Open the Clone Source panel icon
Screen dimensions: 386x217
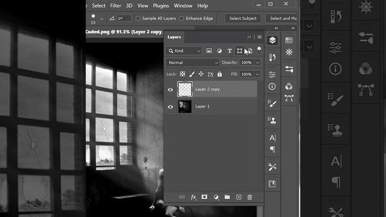(272, 121)
